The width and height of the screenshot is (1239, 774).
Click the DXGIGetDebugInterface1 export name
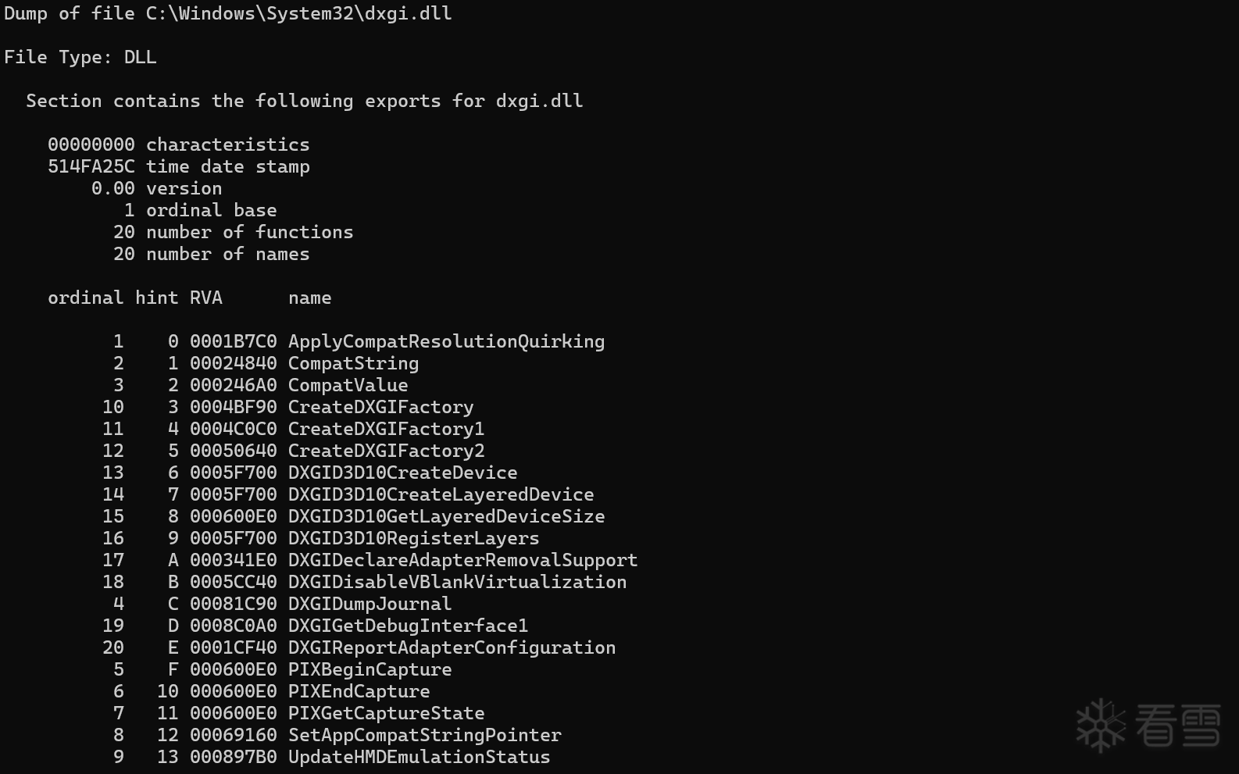[x=408, y=626]
